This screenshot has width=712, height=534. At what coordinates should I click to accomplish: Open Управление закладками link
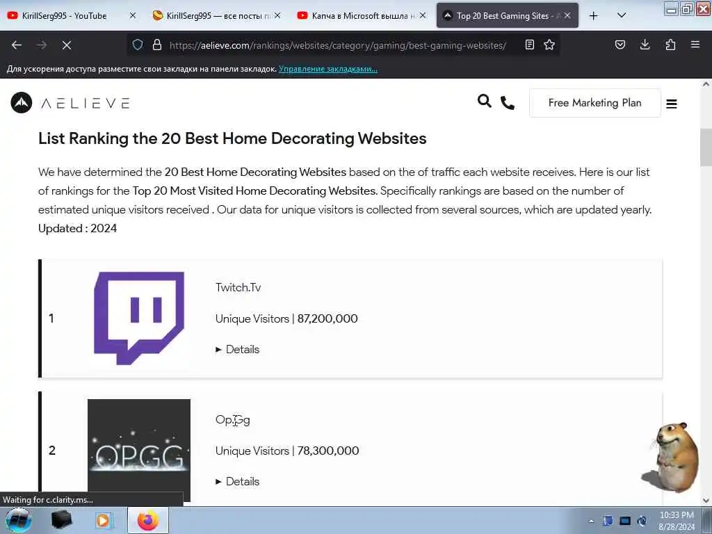click(x=328, y=69)
